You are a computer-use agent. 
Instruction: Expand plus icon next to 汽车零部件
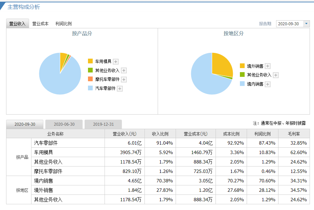pyautogui.click(x=120, y=89)
